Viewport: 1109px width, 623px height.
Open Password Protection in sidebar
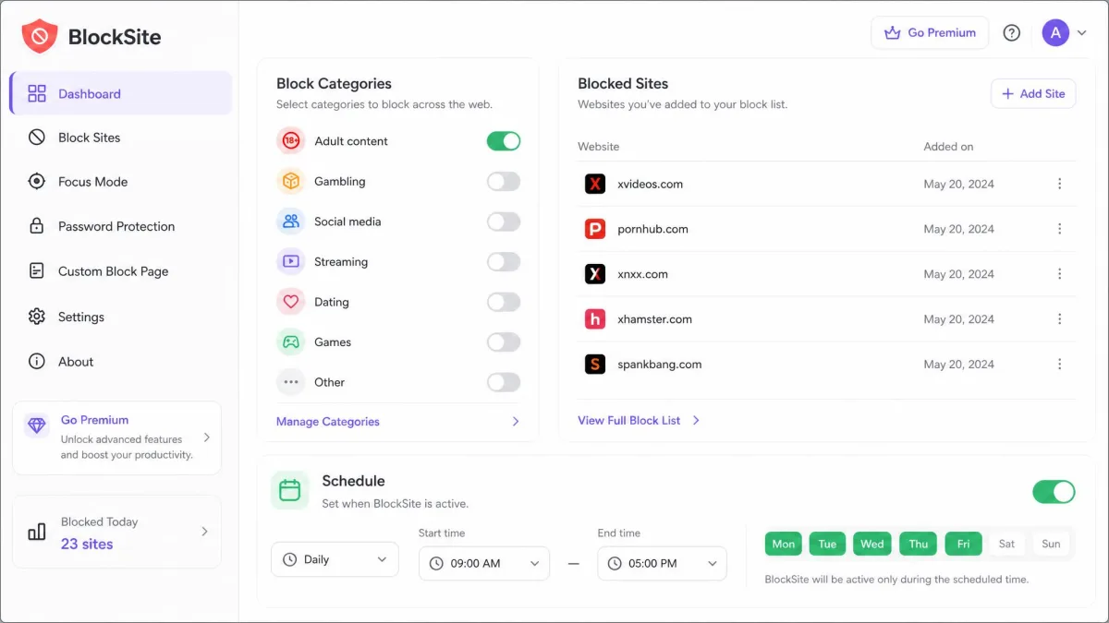coord(121,225)
